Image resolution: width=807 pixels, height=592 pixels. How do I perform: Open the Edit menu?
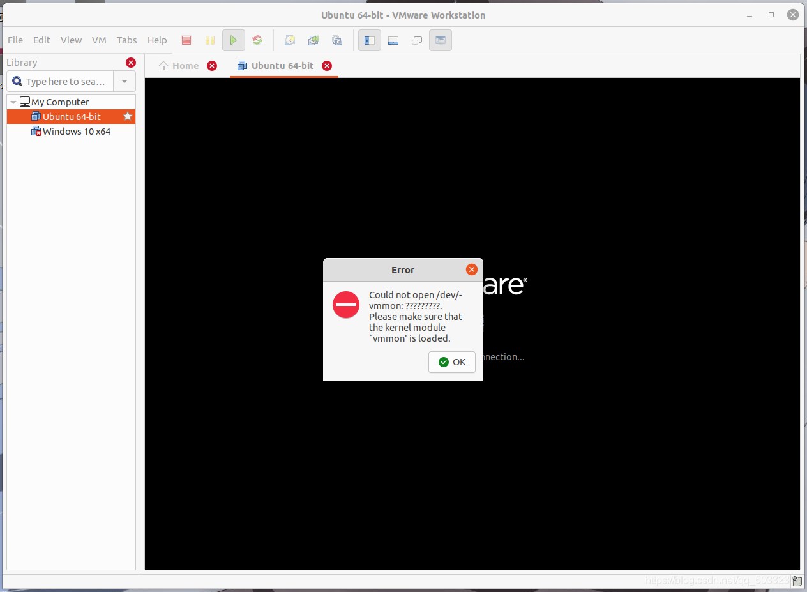[41, 40]
